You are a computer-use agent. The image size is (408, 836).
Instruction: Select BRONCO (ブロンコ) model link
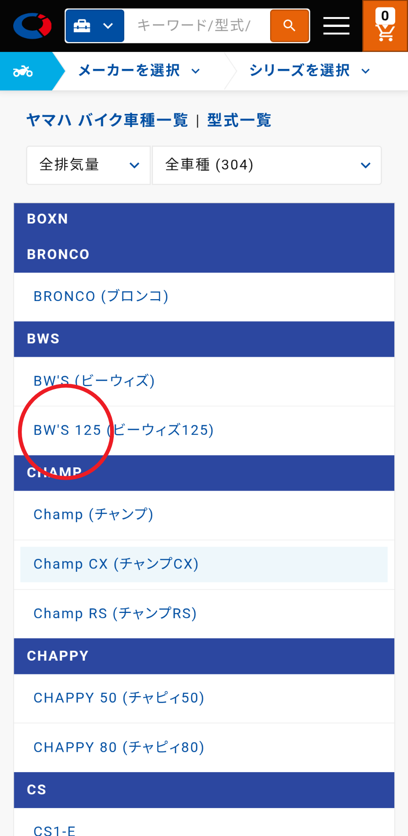coord(101,296)
